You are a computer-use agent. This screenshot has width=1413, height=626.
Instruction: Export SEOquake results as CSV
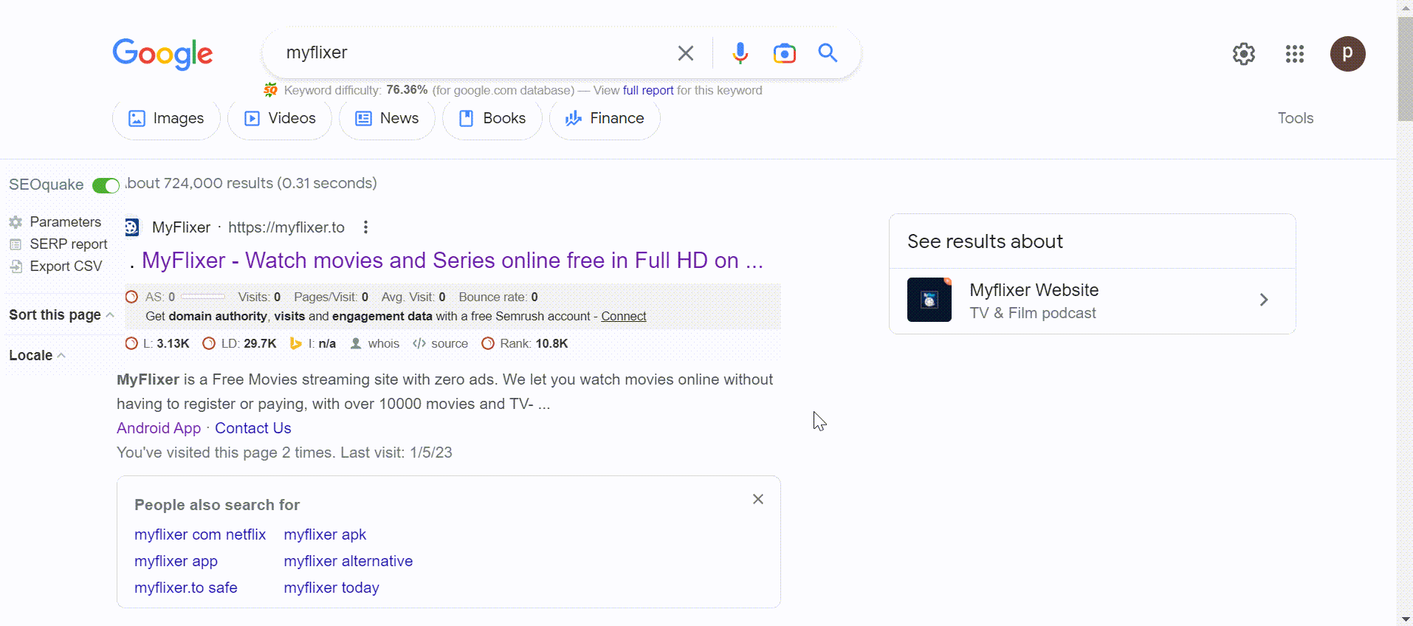click(x=56, y=266)
